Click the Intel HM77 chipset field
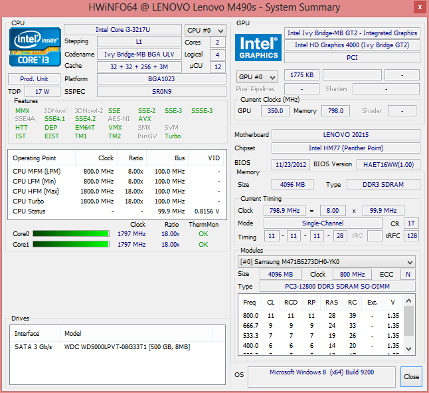The height and width of the screenshot is (393, 429). [x=345, y=148]
